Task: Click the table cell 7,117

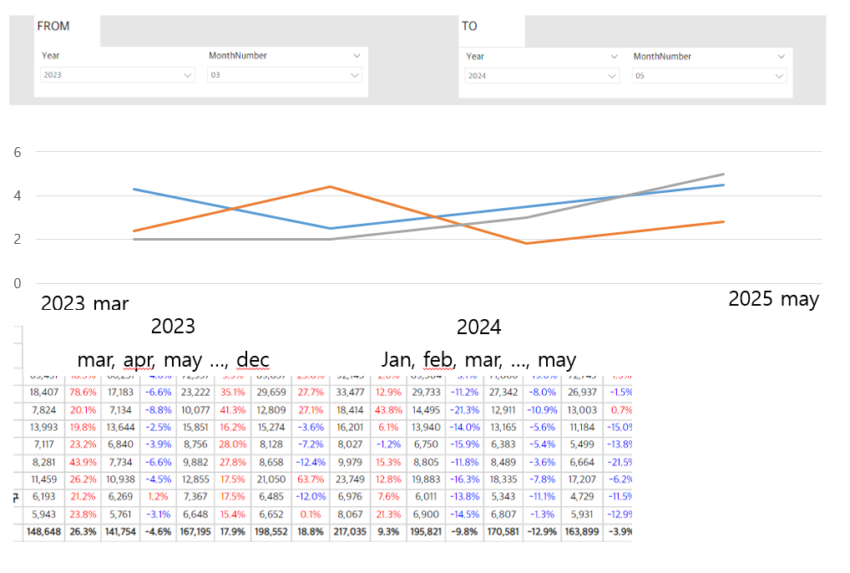Action: [44, 444]
